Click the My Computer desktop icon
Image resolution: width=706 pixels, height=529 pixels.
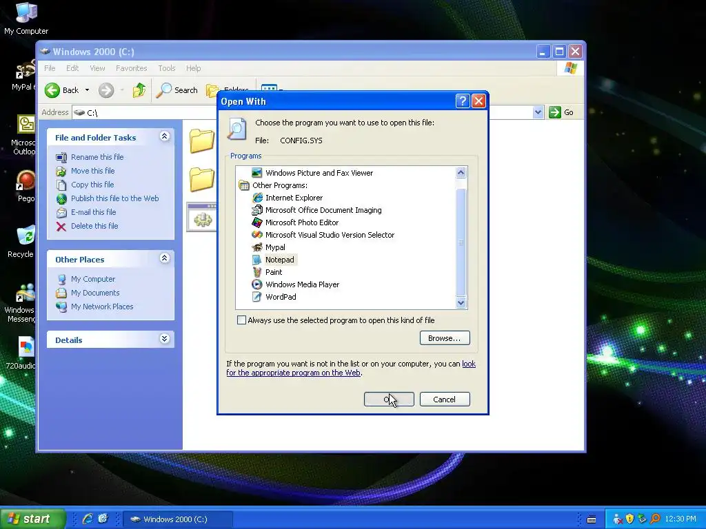click(x=26, y=18)
